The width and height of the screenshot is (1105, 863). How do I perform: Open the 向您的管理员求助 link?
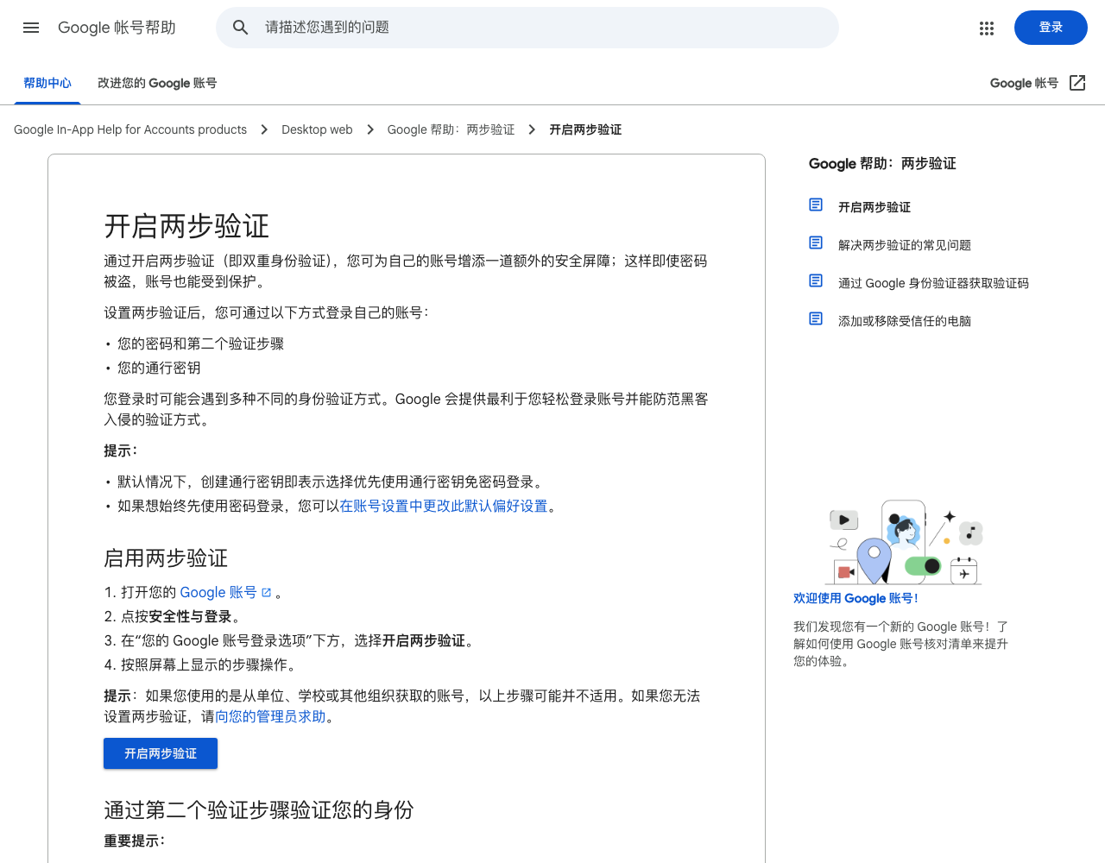[x=270, y=716]
